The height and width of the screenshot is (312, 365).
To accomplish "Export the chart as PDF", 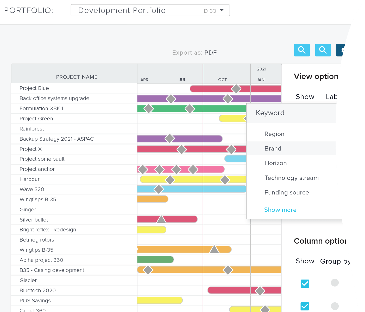I will 210,53.
